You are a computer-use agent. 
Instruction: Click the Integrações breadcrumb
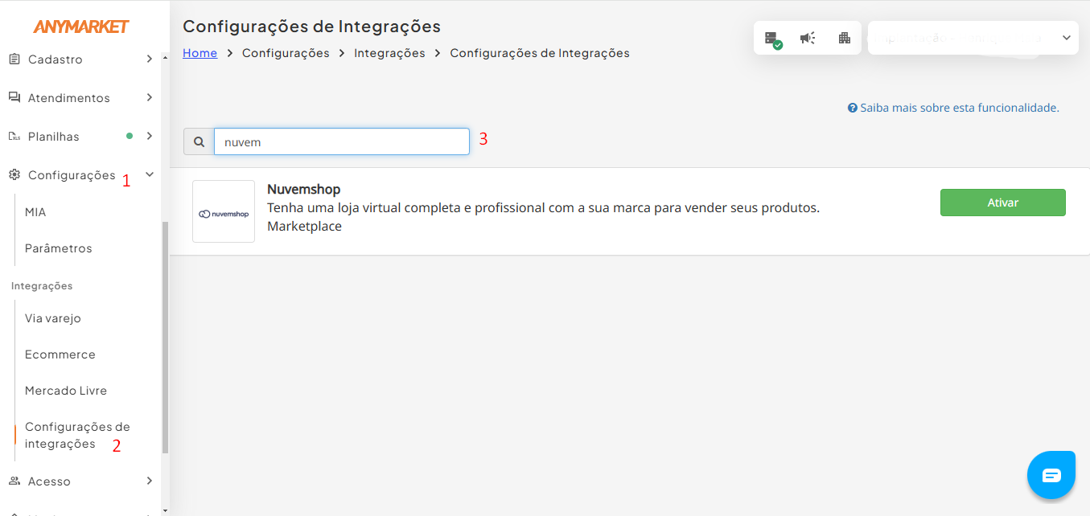[389, 53]
